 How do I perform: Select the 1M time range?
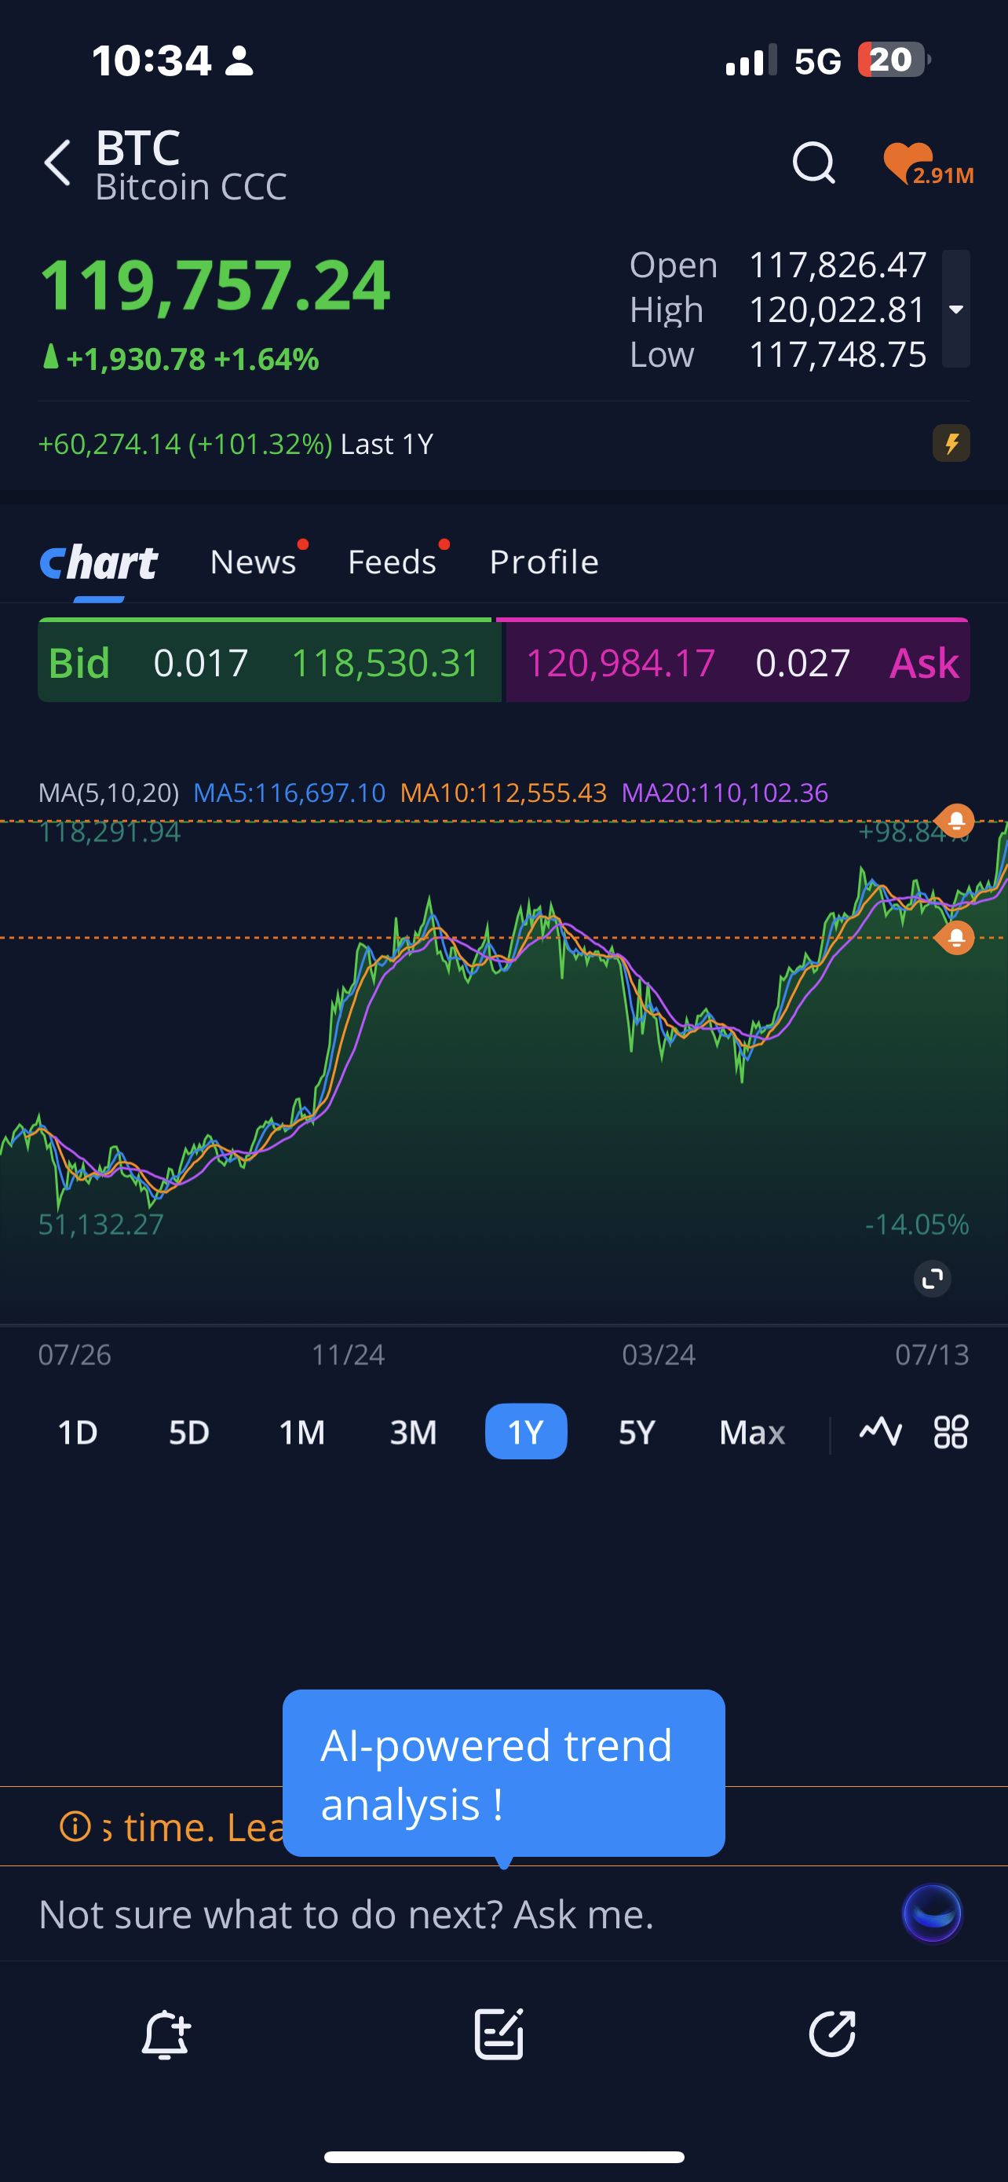(301, 1433)
